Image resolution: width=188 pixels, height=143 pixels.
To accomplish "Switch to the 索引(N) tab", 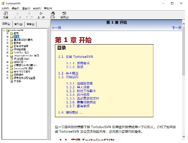I will pyautogui.click(x=18, y=24).
